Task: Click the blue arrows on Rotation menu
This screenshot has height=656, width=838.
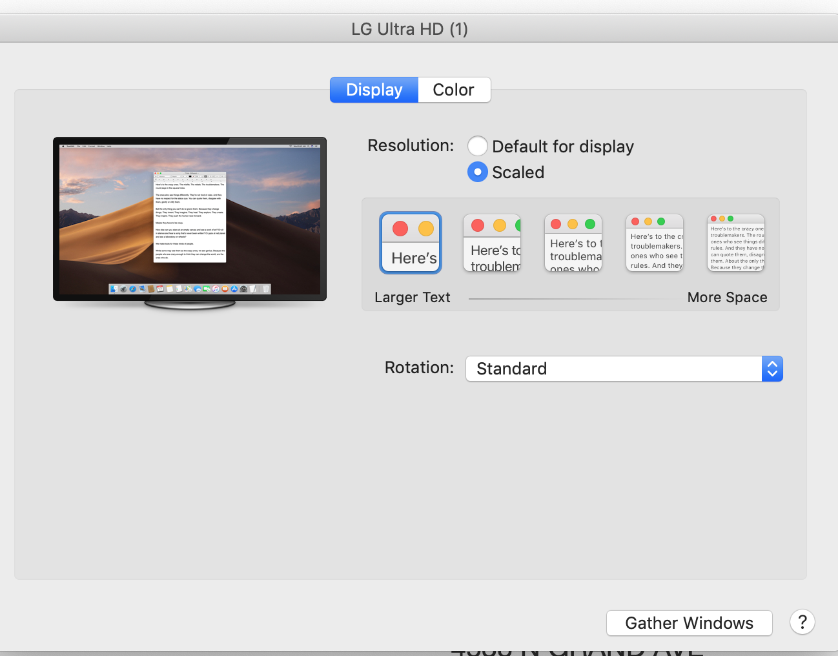Action: 772,369
